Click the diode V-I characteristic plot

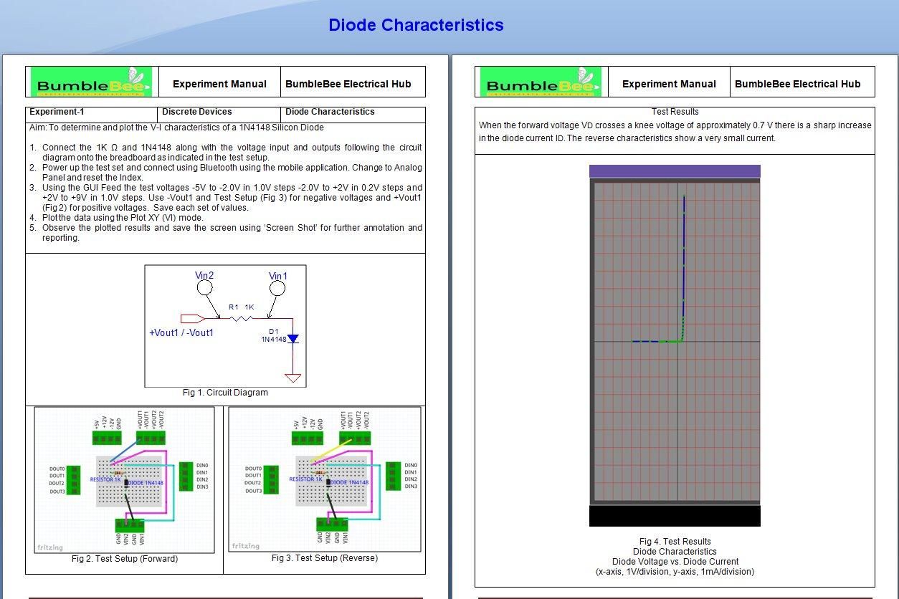click(x=675, y=345)
